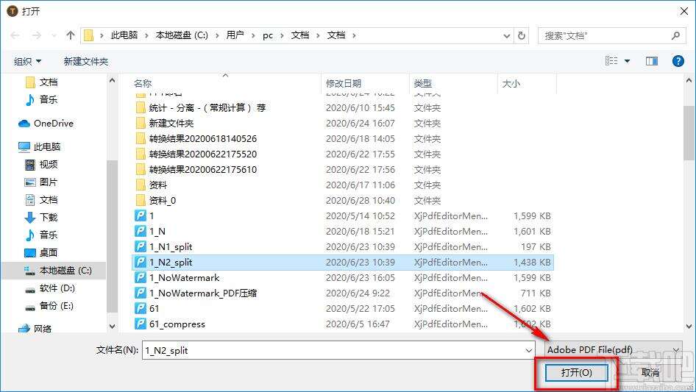Open Adobe PDF File type dropdown
696x392 pixels.
[613, 350]
